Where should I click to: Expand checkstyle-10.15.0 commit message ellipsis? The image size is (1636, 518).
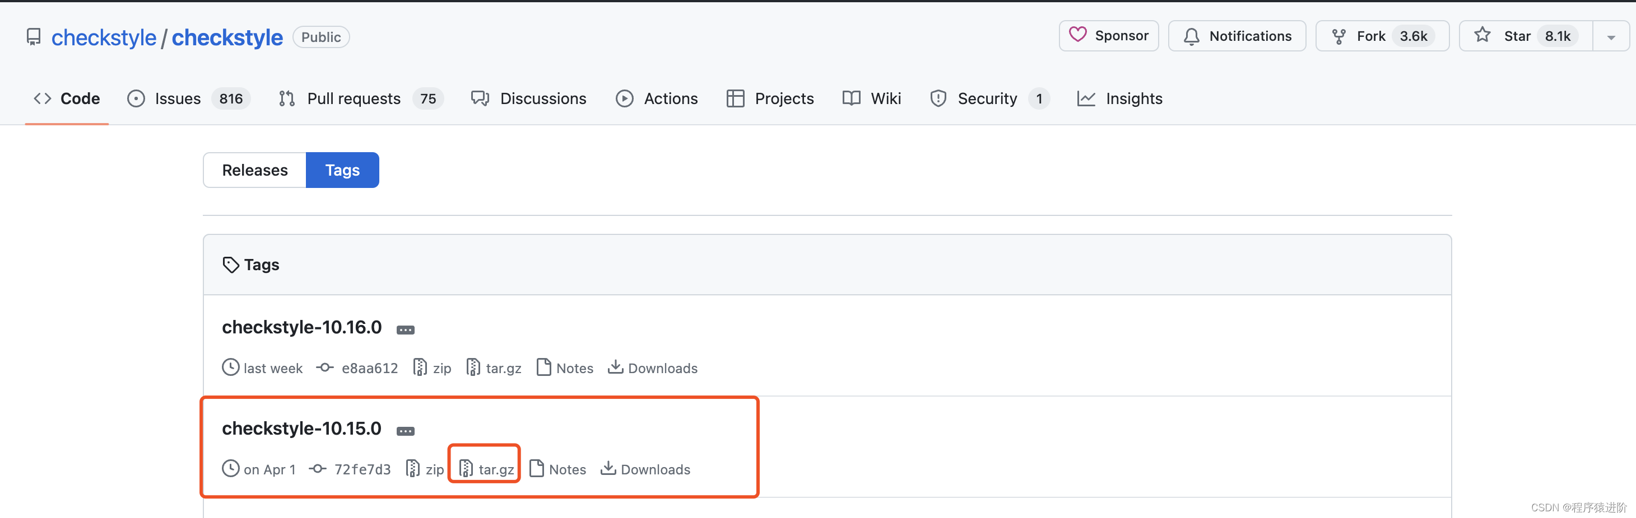406,431
